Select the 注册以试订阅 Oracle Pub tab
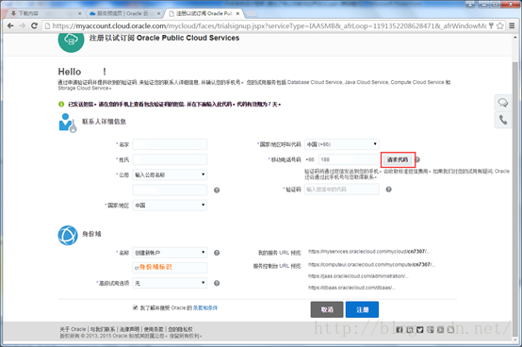 pos(204,13)
